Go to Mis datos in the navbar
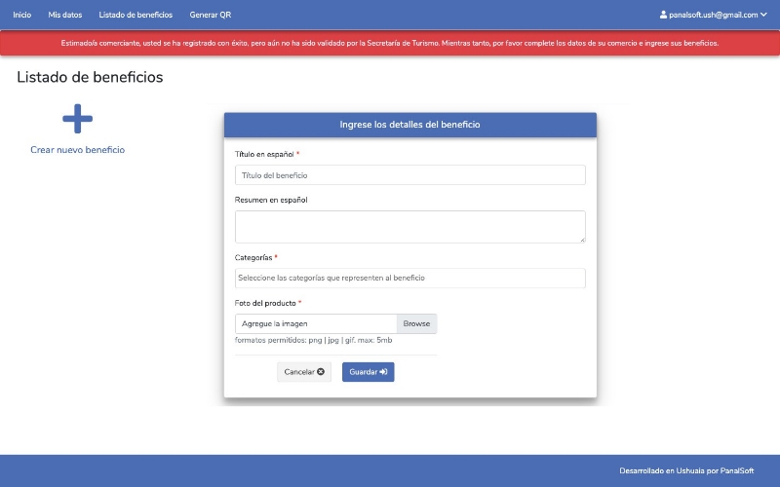780x487 pixels. (x=65, y=15)
